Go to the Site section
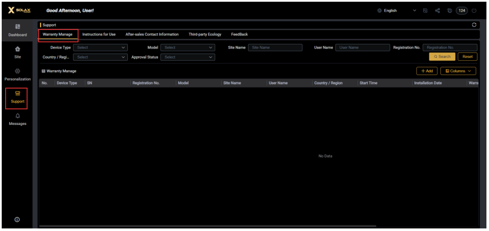The image size is (489, 231). click(18, 52)
